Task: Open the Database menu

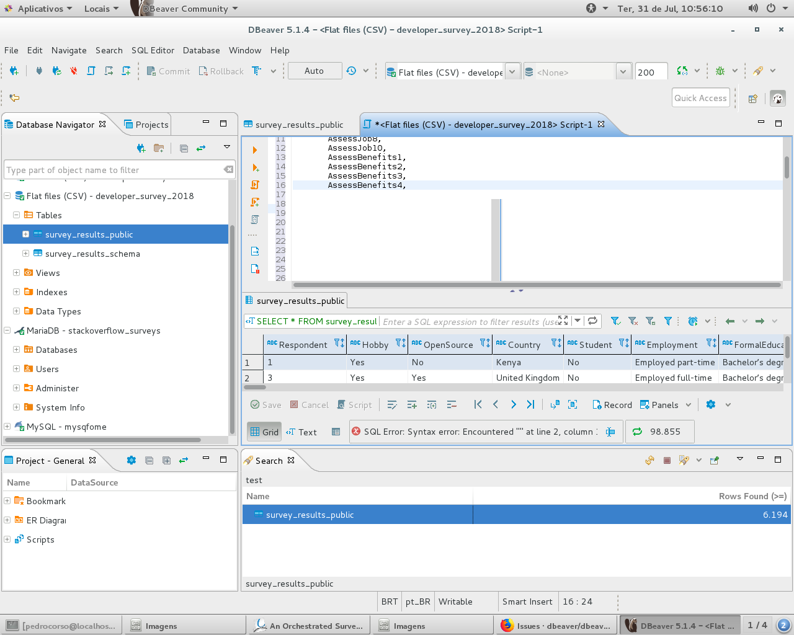Action: [x=201, y=50]
